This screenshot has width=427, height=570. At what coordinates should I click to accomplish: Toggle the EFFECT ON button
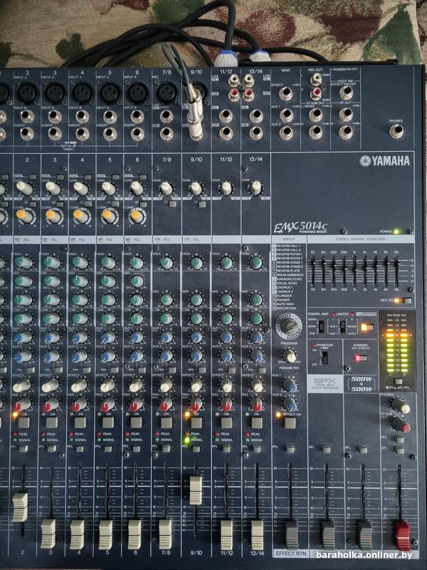coord(290,423)
